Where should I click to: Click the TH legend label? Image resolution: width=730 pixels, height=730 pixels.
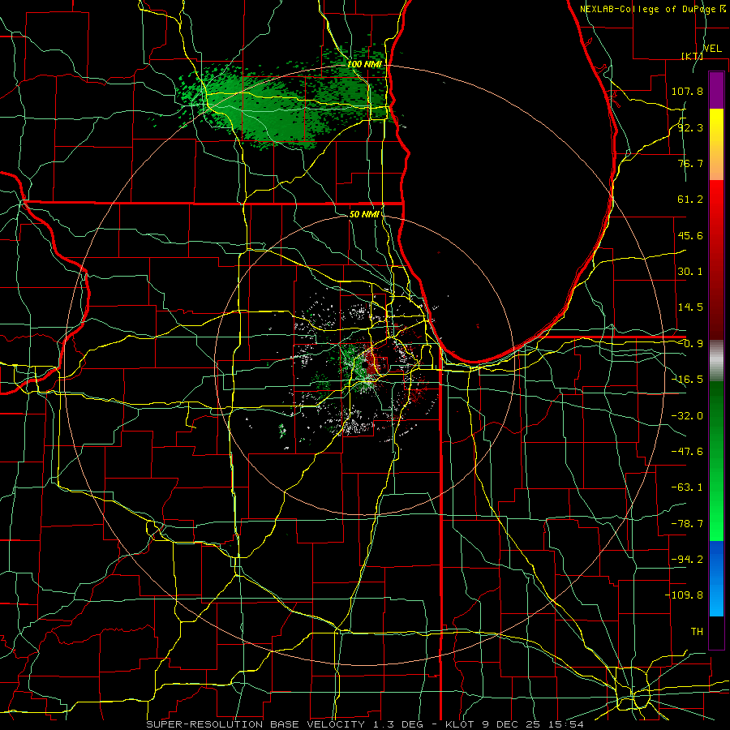697,632
